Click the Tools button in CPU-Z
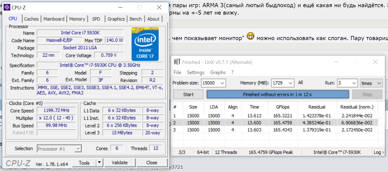This screenshot has height=172, width=388. point(84,163)
